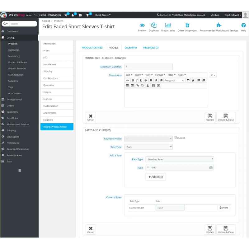Open the Daily Rate Type dropdown
Viewport: 249px width, 249px height.
pos(148,147)
